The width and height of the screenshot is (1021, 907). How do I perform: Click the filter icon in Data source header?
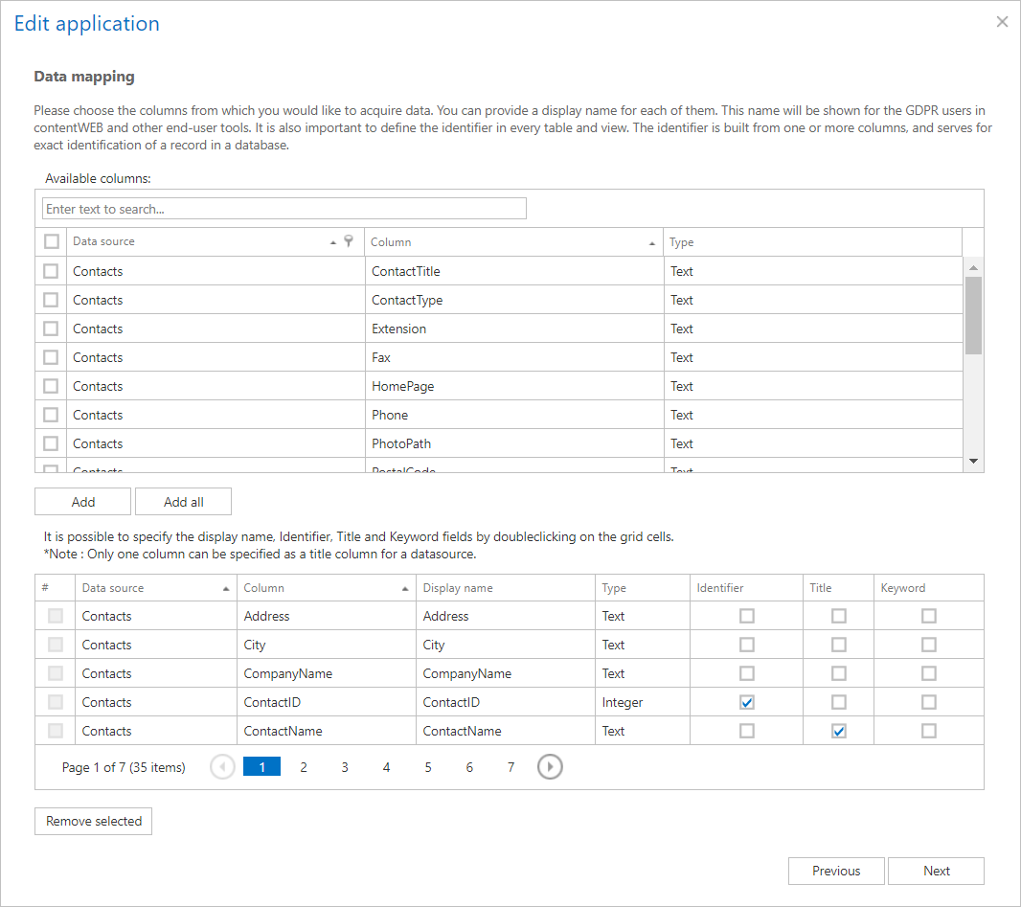pyautogui.click(x=349, y=242)
